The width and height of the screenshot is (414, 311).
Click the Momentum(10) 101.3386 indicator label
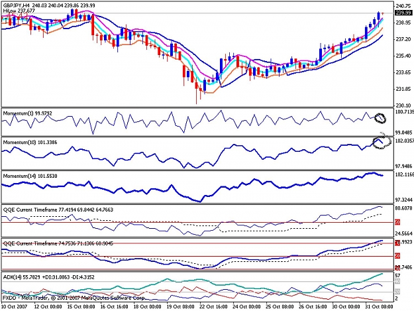tap(30, 142)
